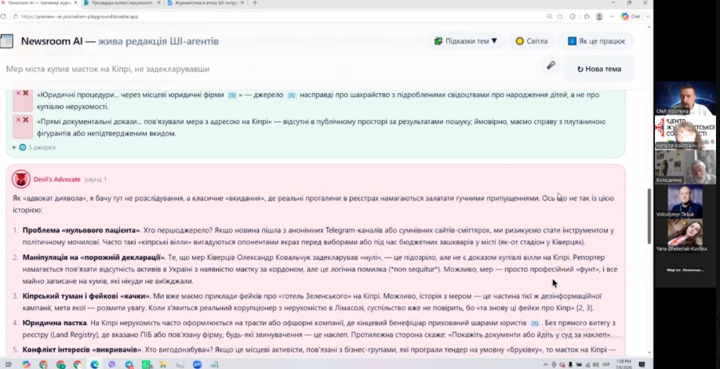This screenshot has width=720, height=369.
Task: Click the 'Нова тема' button
Action: pos(598,69)
